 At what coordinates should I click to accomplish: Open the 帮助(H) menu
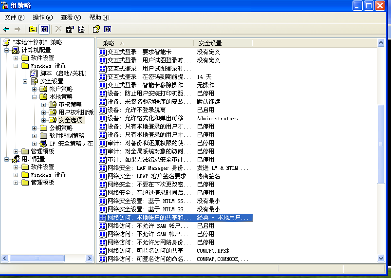(x=99, y=17)
